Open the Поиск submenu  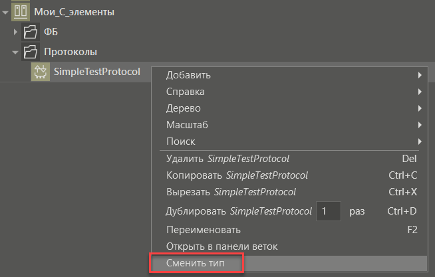[289, 141]
